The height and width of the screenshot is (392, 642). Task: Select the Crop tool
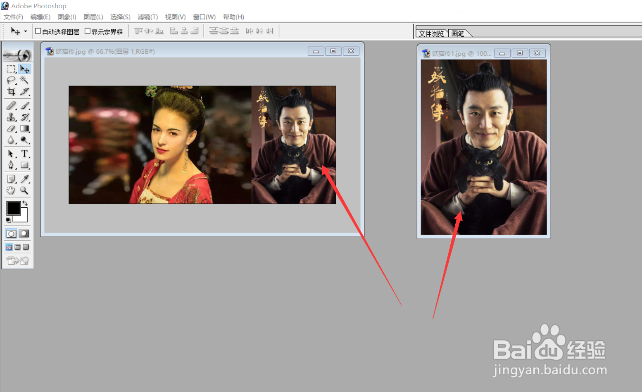[x=11, y=91]
